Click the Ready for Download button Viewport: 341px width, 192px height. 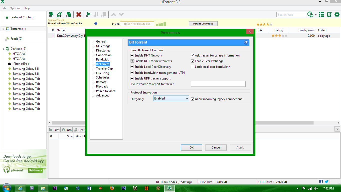tap(137, 24)
